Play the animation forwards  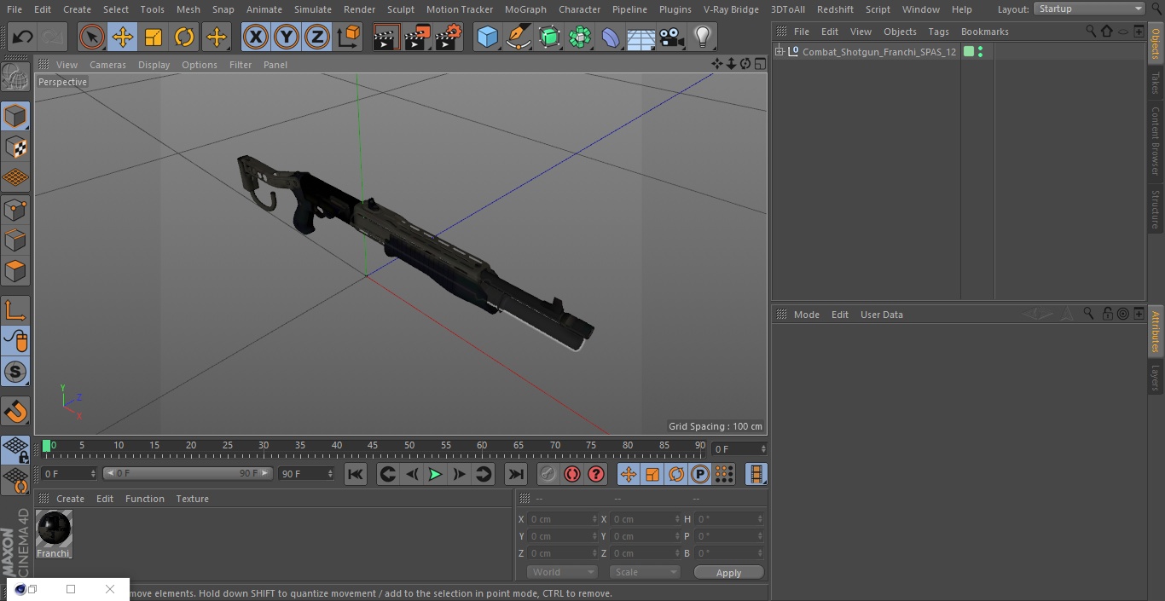click(x=435, y=474)
